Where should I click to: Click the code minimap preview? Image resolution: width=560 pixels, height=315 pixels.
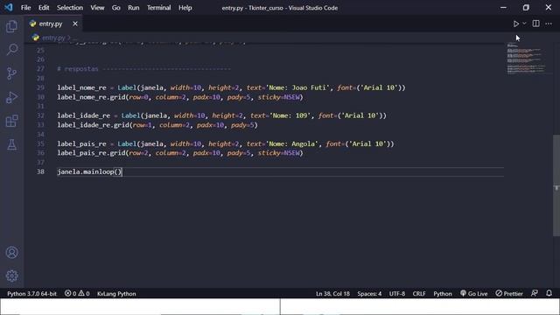pyautogui.click(x=527, y=59)
